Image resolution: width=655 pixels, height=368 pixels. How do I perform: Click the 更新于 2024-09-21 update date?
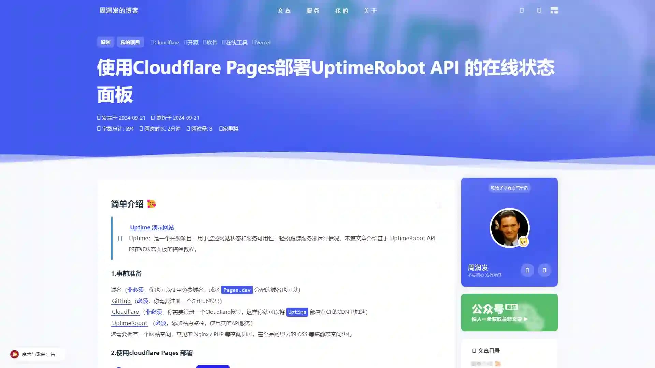tap(175, 118)
